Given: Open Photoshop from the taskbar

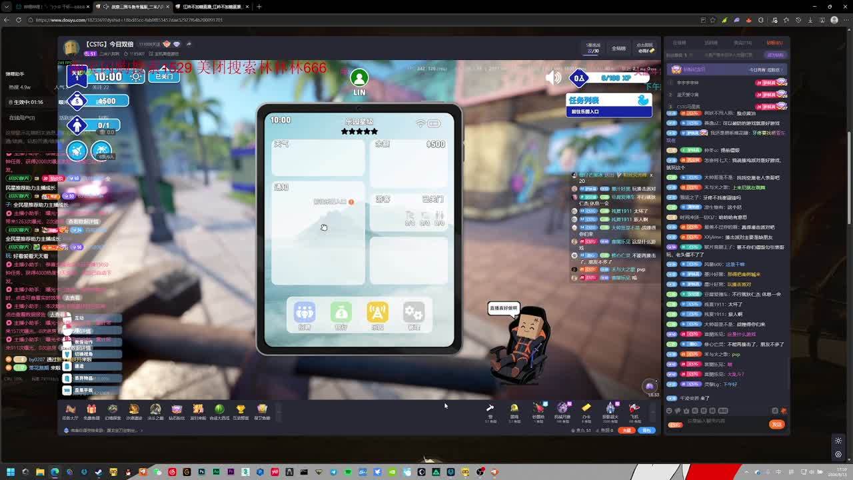Looking at the screenshot, I should [201, 472].
